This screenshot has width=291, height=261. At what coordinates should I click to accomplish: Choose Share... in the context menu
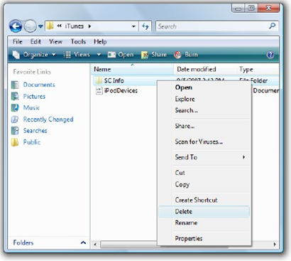coord(204,126)
